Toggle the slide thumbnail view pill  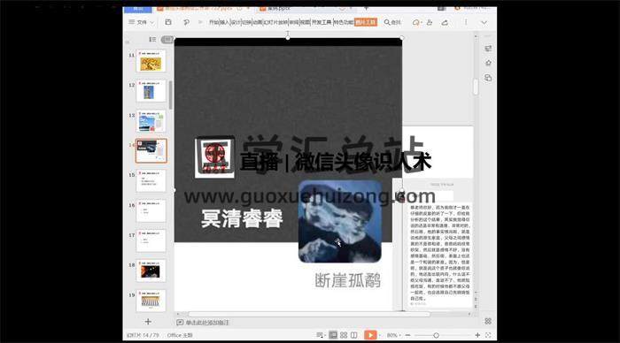click(167, 39)
